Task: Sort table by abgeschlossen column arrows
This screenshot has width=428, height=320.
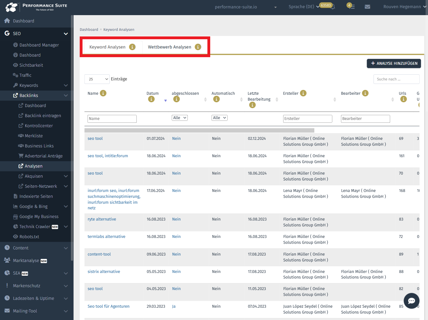Action: [205, 99]
